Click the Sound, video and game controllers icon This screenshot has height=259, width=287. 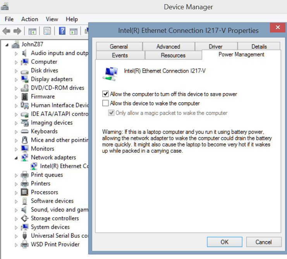[24, 210]
